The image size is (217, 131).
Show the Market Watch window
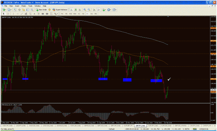[15, 10]
